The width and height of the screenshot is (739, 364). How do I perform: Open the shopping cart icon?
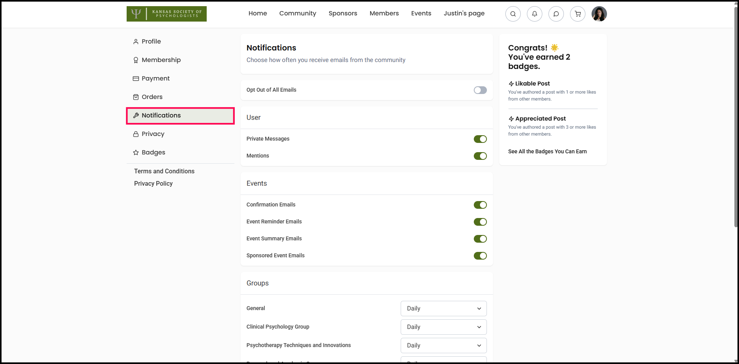click(x=577, y=14)
